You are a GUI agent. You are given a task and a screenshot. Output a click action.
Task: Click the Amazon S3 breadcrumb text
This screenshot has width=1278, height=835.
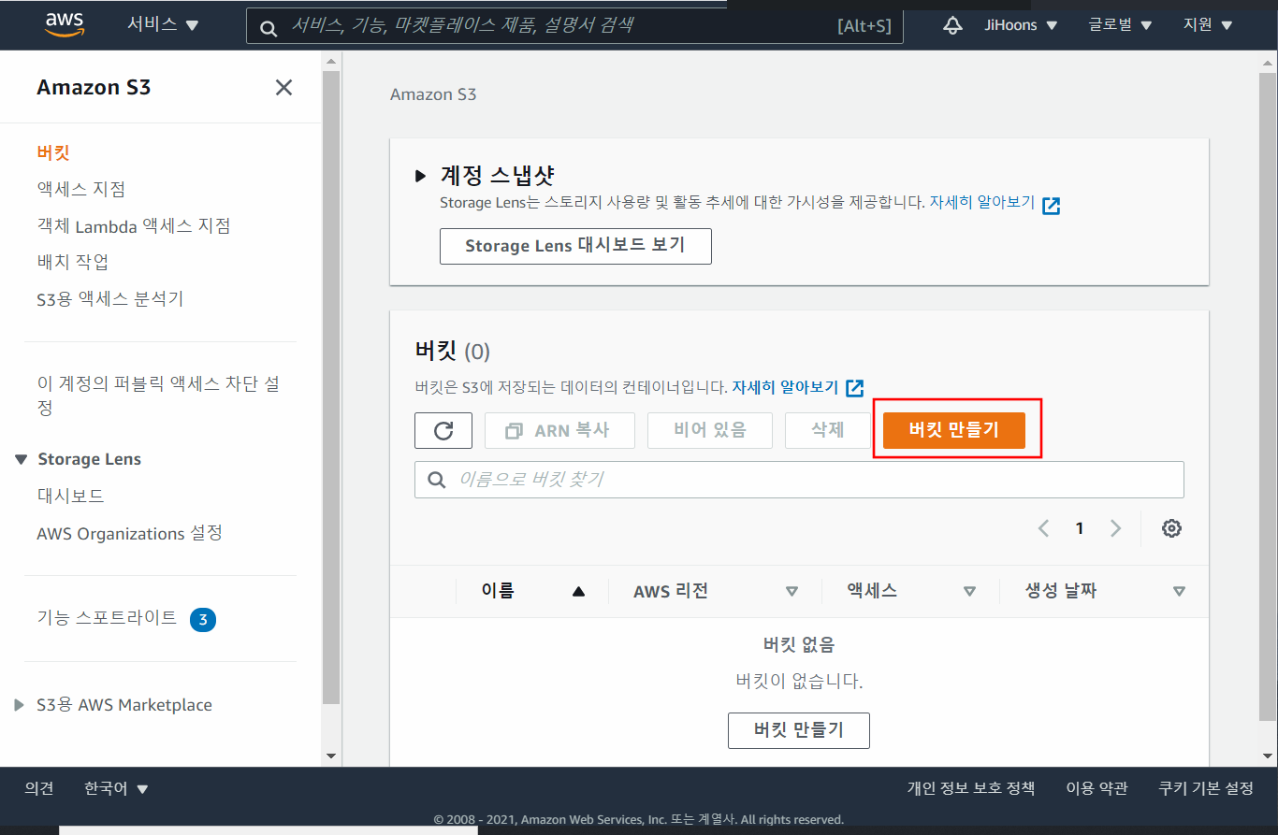point(433,94)
